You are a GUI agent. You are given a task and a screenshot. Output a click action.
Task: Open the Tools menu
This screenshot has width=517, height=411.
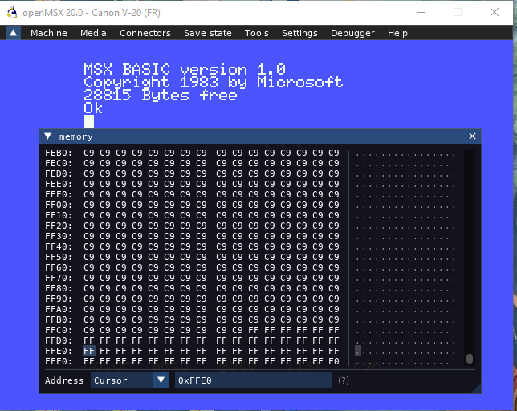(x=257, y=33)
